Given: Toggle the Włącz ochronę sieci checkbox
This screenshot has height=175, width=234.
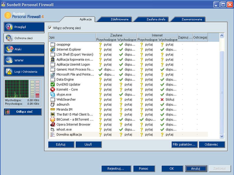Looking at the screenshot, I should click(50, 28).
